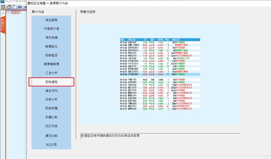Click the document page icon in toolbar

pyautogui.click(x=14, y=7)
